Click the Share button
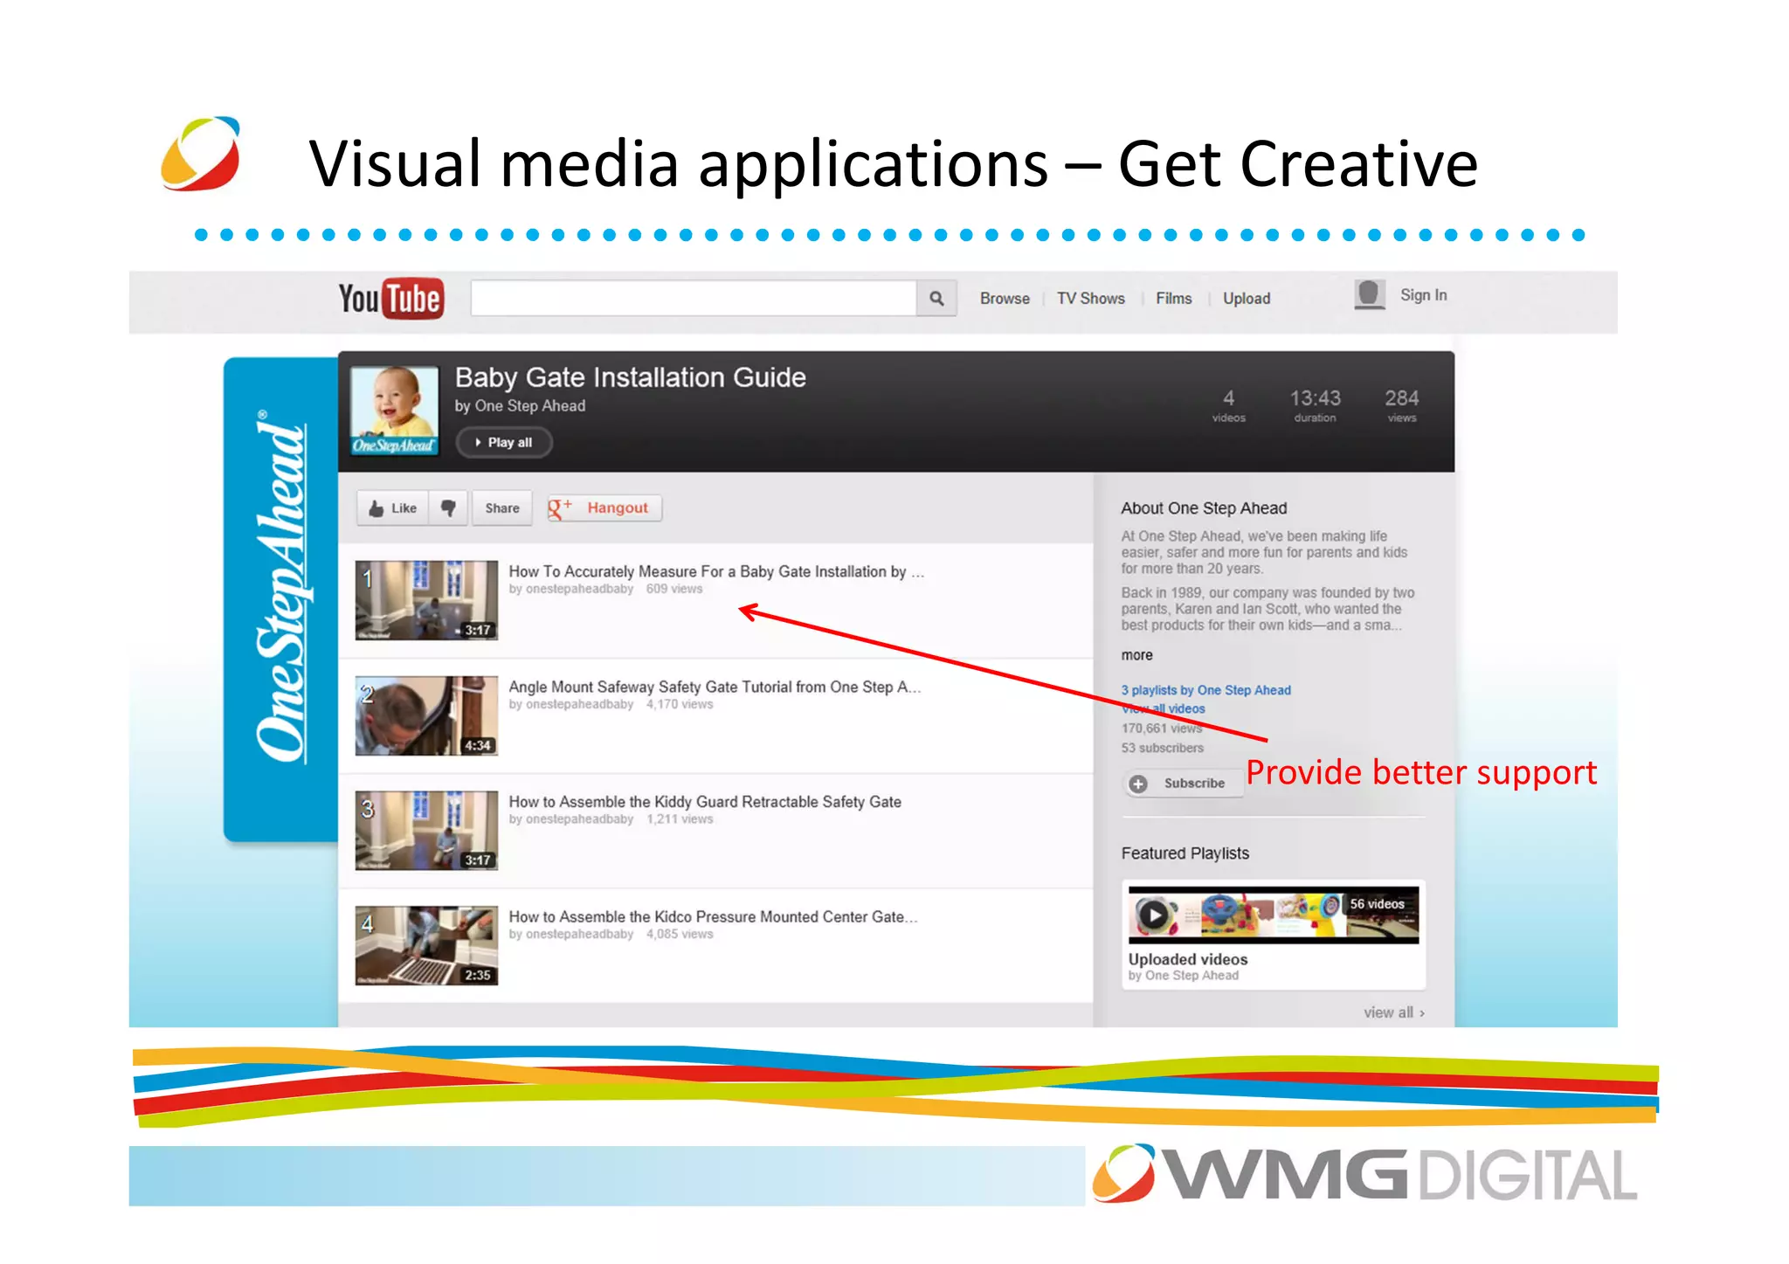This screenshot has height=1264, width=1789. click(502, 508)
